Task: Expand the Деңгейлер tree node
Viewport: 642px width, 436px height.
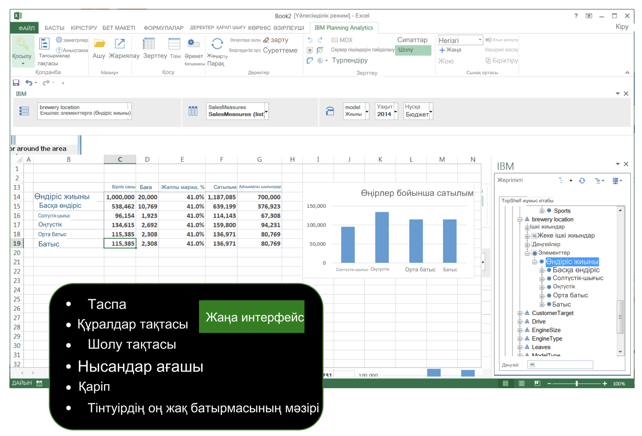Action: click(527, 245)
